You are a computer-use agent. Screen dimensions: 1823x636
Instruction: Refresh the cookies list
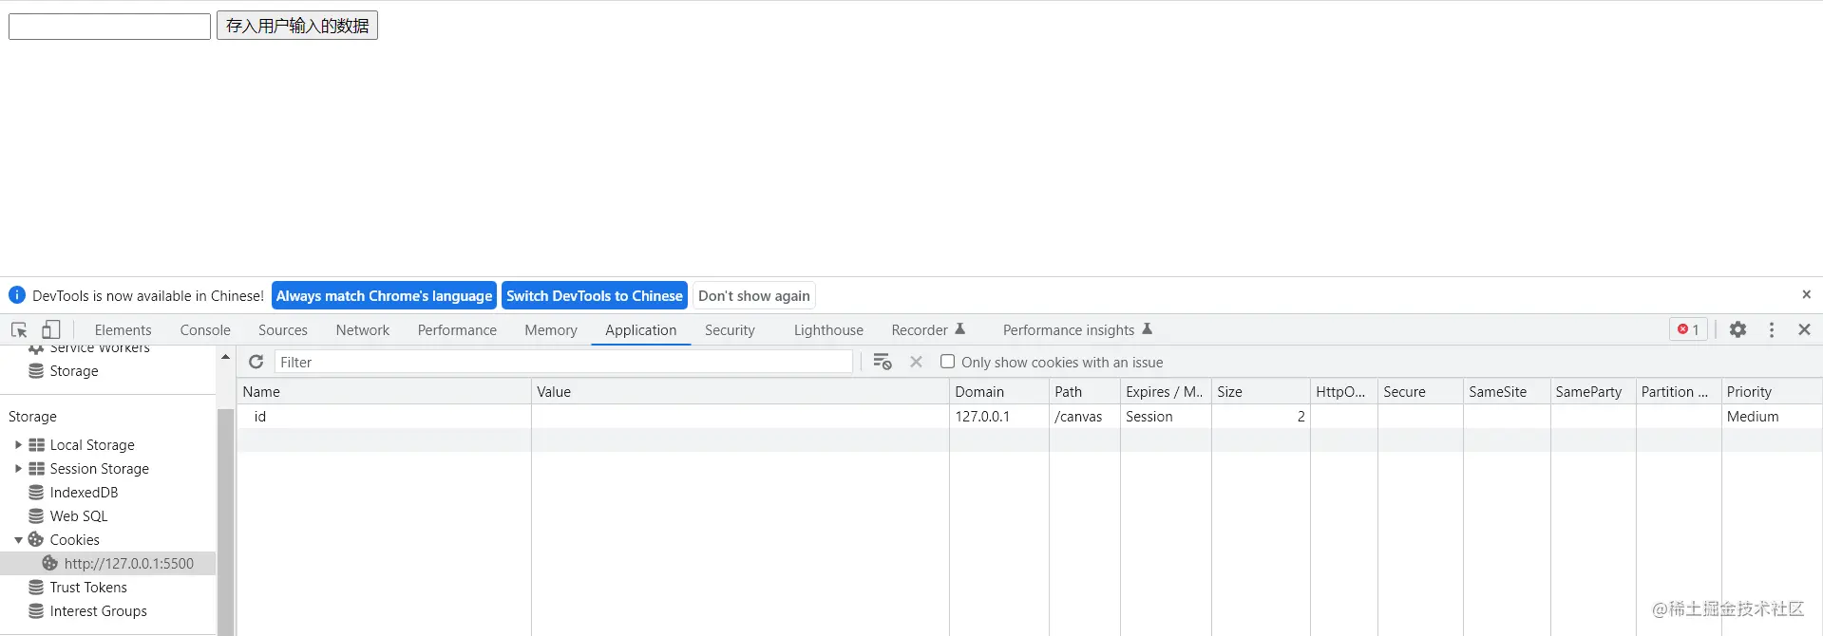256,363
